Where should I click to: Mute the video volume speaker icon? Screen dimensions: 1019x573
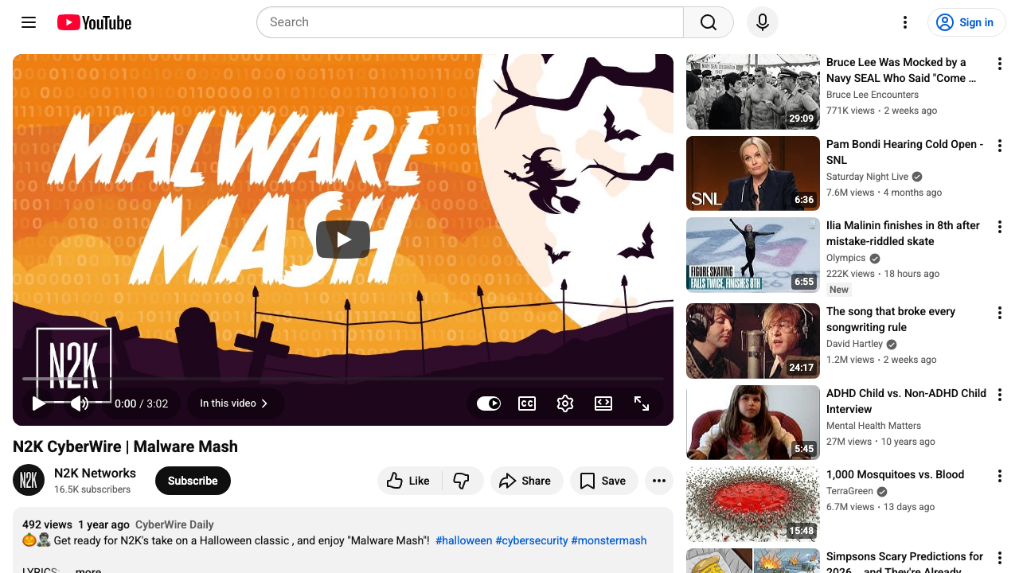[80, 403]
